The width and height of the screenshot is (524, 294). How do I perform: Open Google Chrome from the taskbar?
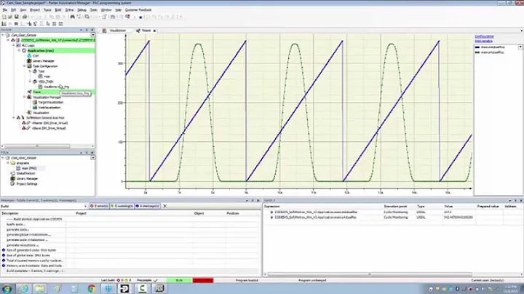tap(91, 289)
